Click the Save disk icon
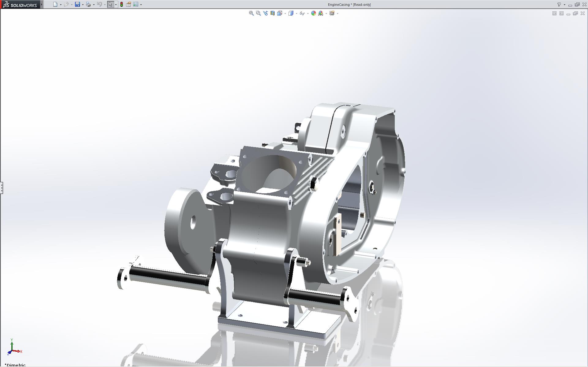The height and width of the screenshot is (367, 588). click(77, 4)
